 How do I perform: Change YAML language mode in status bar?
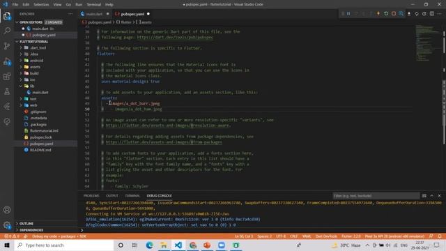(x=307, y=236)
